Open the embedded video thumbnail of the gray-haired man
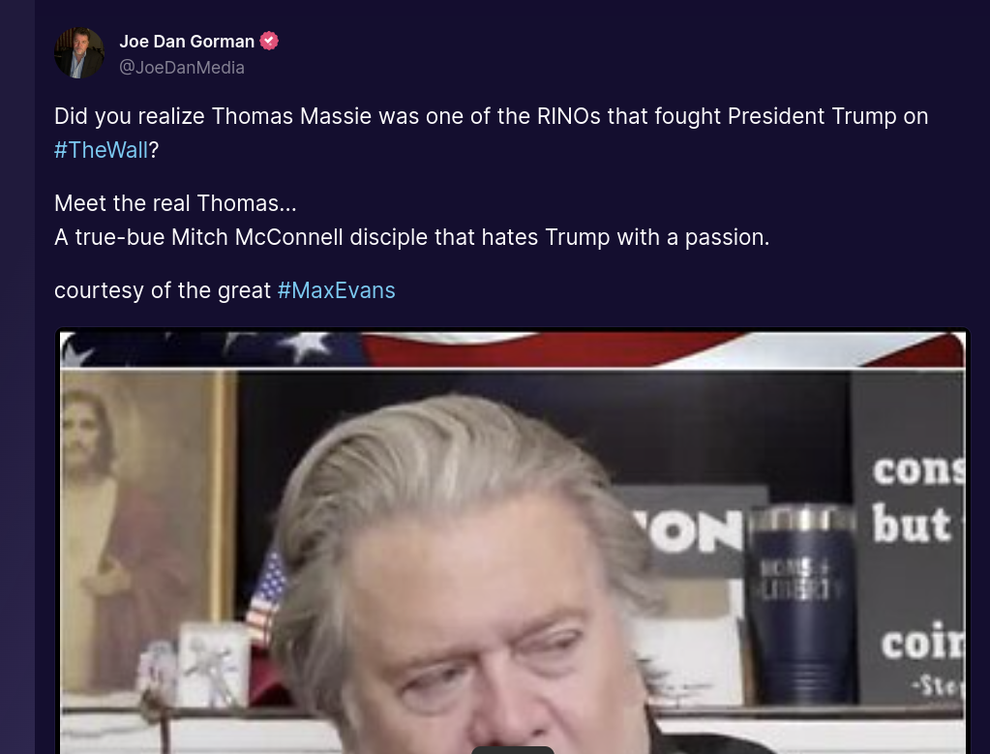This screenshot has width=990, height=754. [x=513, y=542]
